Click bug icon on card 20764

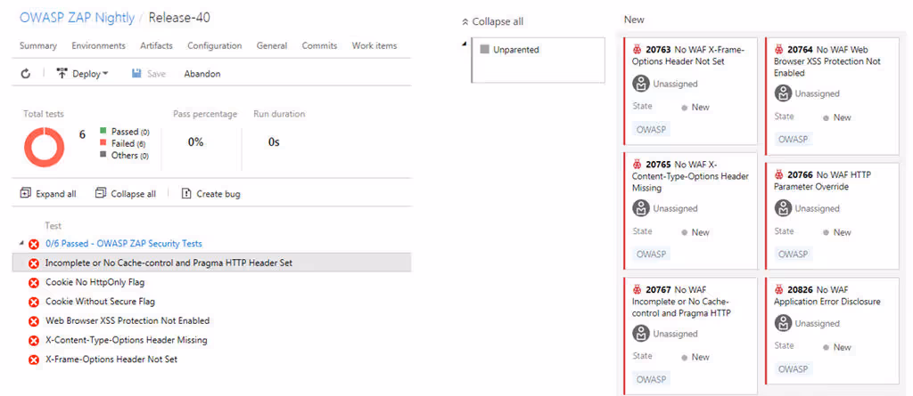779,50
